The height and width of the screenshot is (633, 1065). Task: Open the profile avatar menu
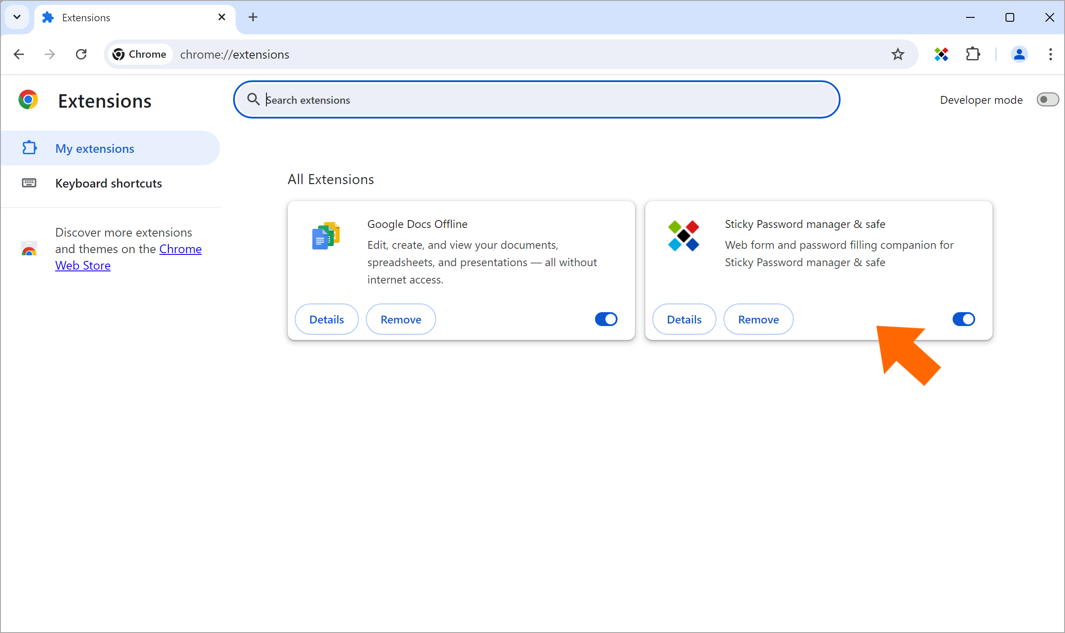click(x=1019, y=54)
